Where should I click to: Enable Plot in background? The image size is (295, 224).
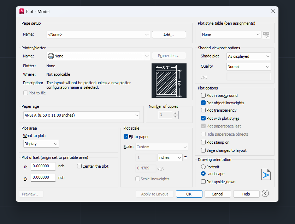(x=203, y=95)
